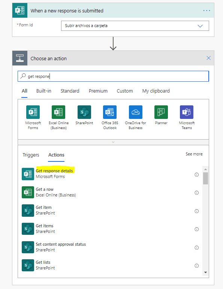Show info for Set content approval status
This screenshot has width=223, height=289.
(x=196, y=248)
